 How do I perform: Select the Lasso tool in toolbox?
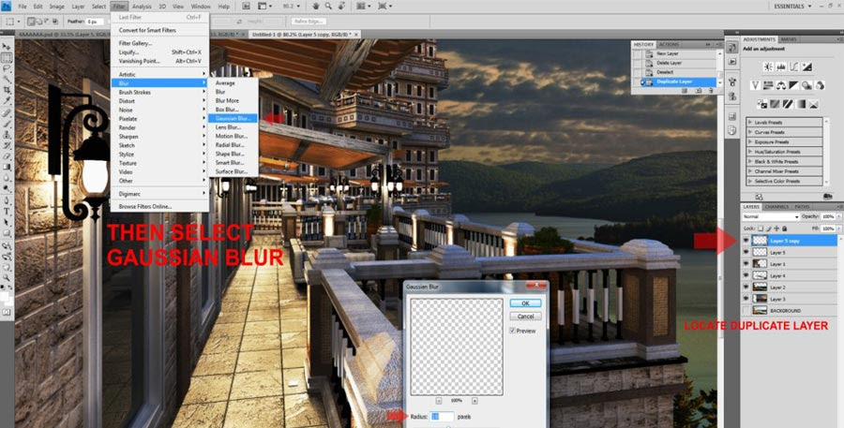[7, 68]
